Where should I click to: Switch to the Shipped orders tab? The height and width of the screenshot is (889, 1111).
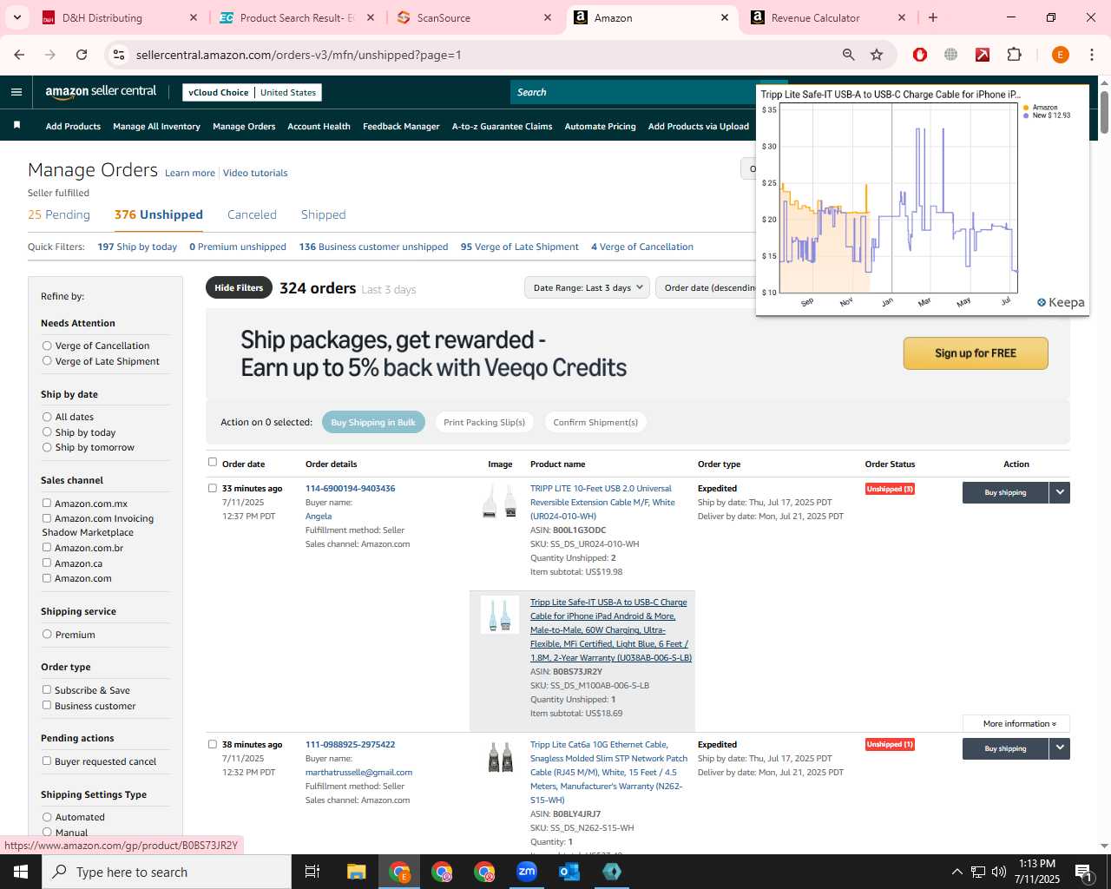[x=323, y=214]
